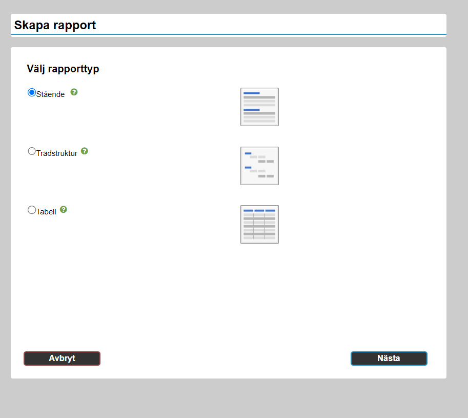Click the Stående layout preview thumbnail
The width and height of the screenshot is (468, 418).
coord(260,107)
